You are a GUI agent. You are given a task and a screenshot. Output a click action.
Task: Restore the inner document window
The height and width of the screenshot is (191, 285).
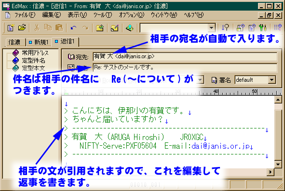[x=269, y=15]
